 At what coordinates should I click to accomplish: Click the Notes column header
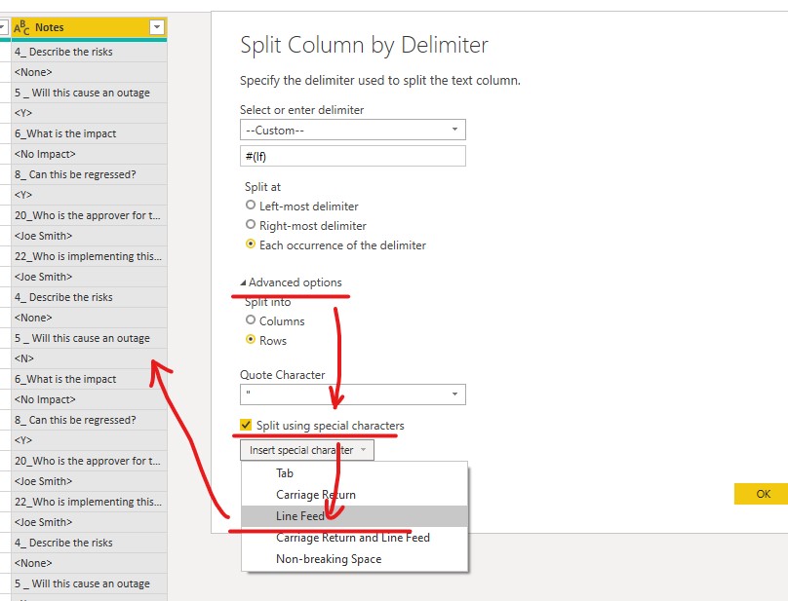click(x=90, y=27)
